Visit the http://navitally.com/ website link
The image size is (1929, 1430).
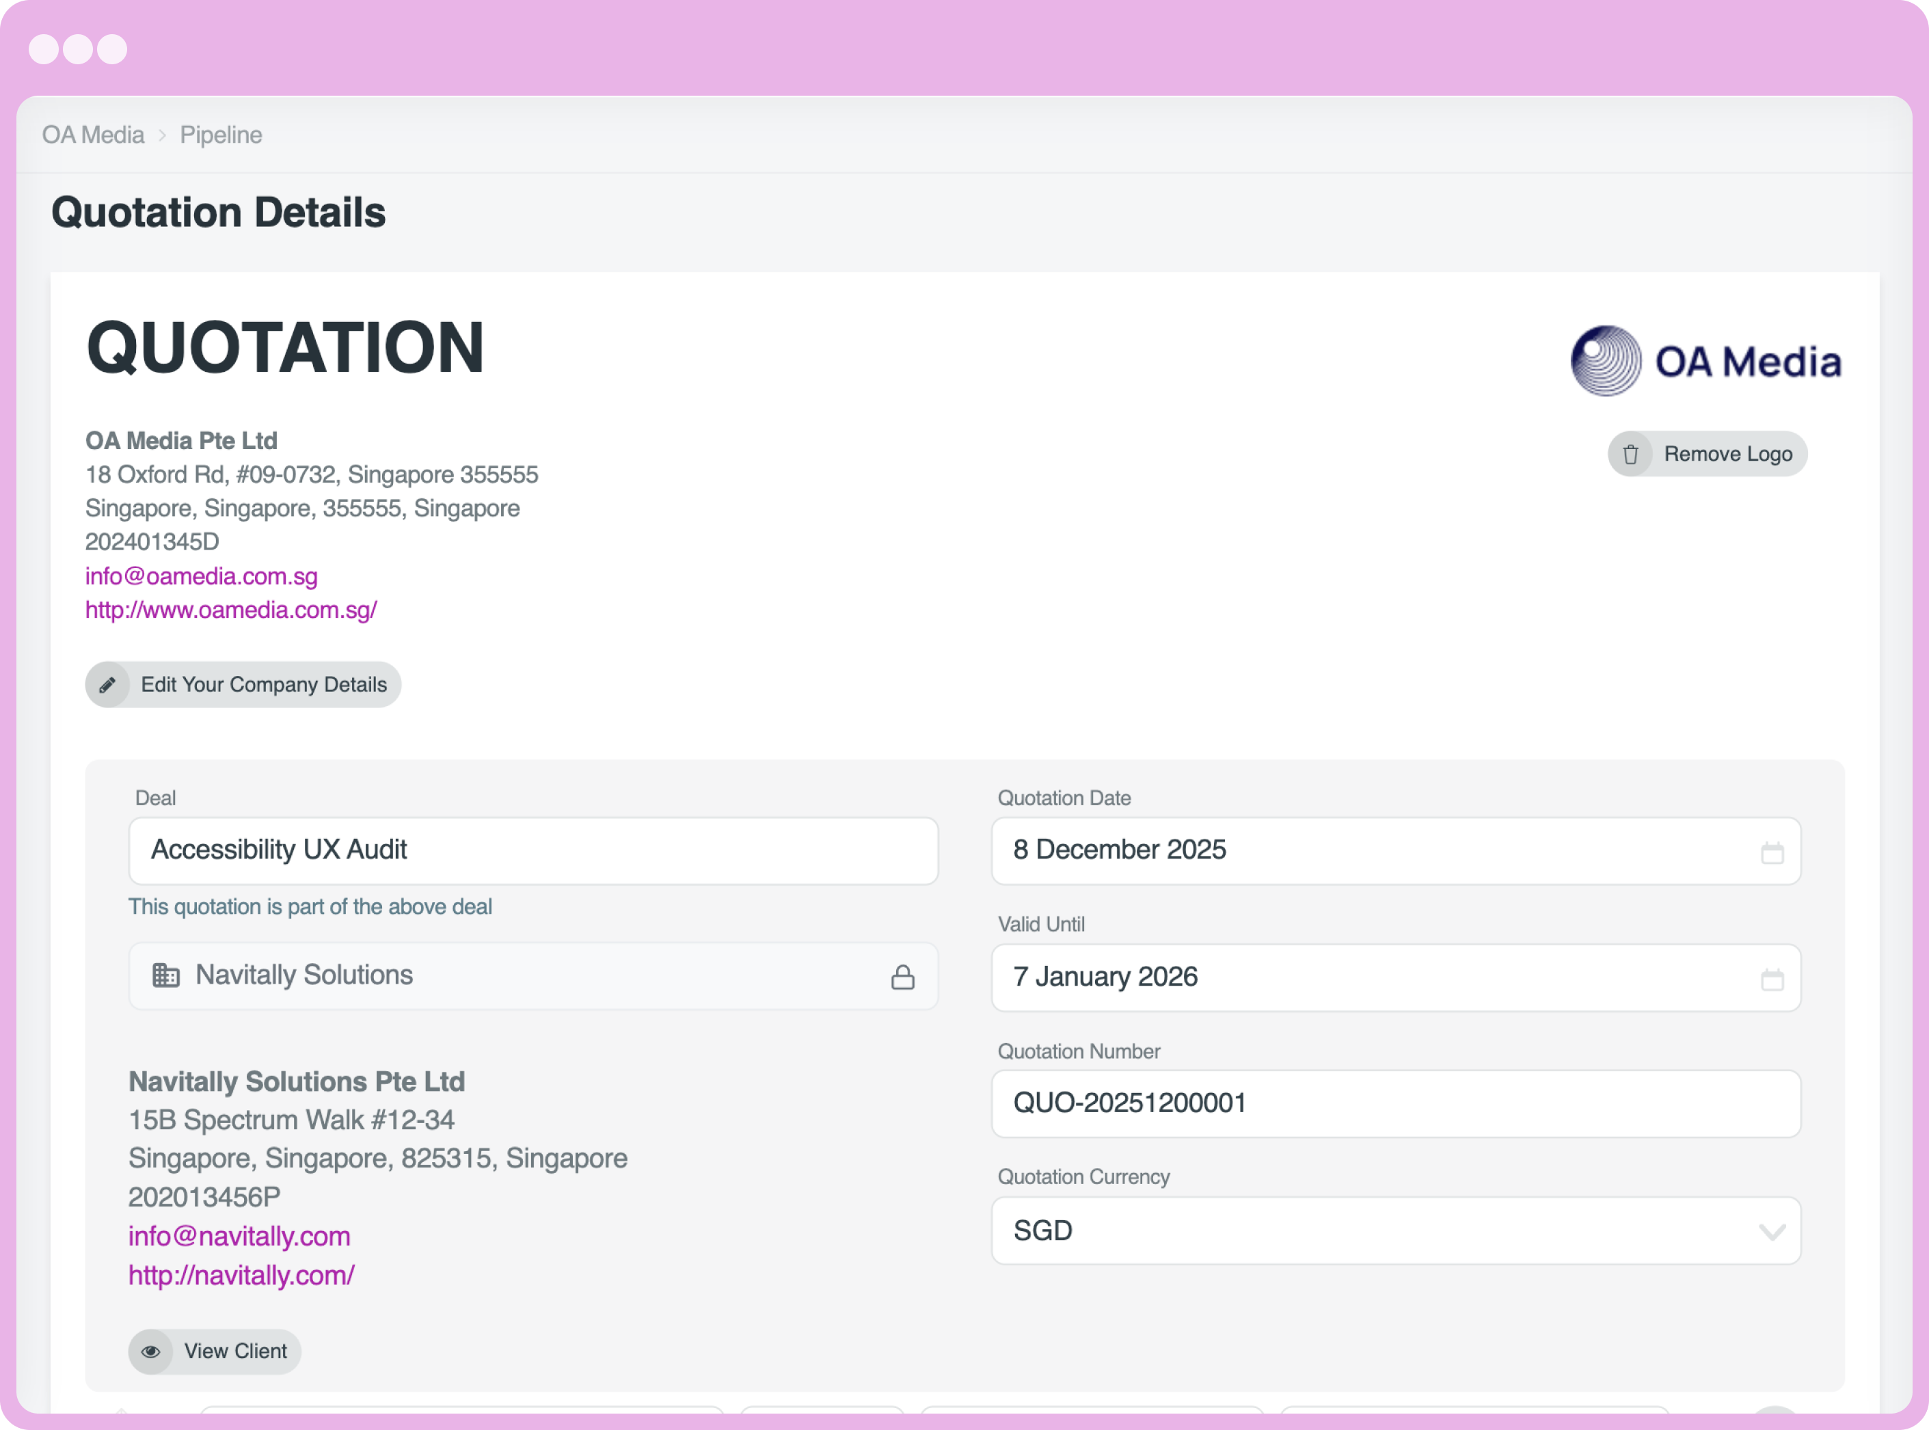pyautogui.click(x=241, y=1274)
